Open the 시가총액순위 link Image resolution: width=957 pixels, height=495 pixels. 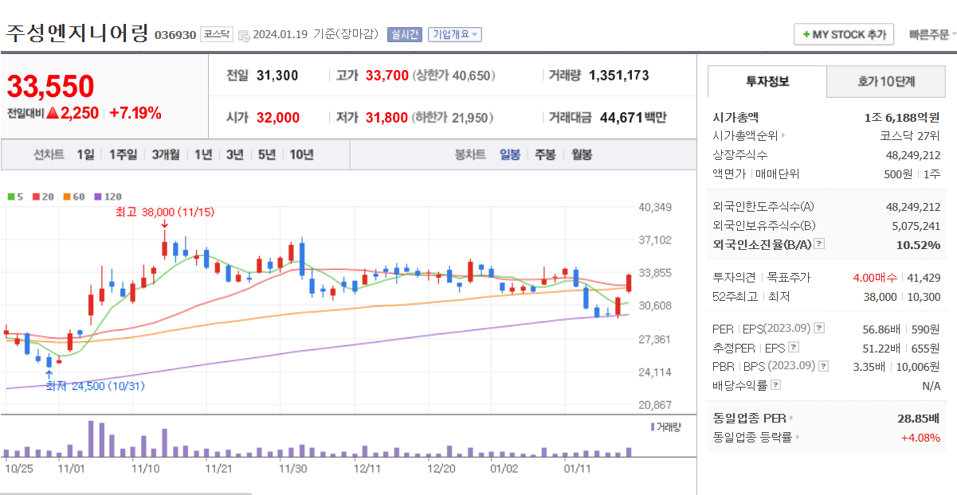coord(745,136)
